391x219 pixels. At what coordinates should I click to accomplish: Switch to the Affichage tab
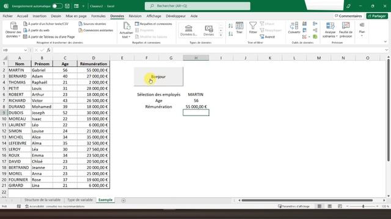(153, 16)
